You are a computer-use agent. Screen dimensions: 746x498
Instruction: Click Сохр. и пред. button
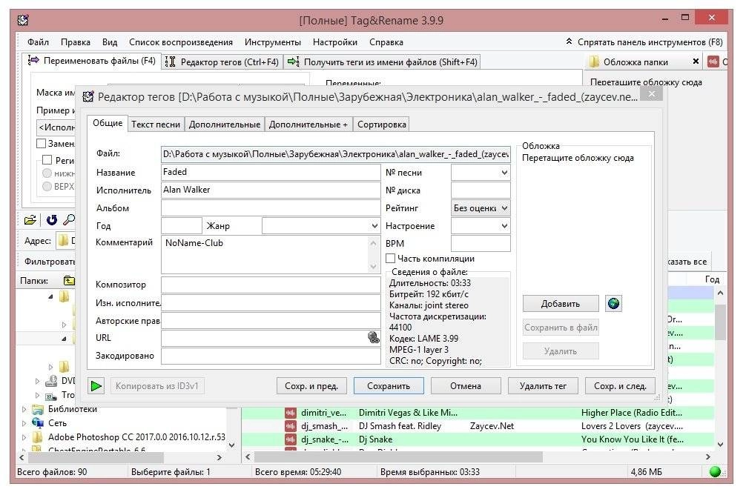[311, 386]
